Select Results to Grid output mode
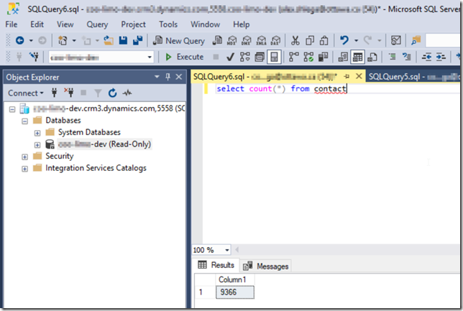The height and width of the screenshot is (311, 463). pos(357,57)
